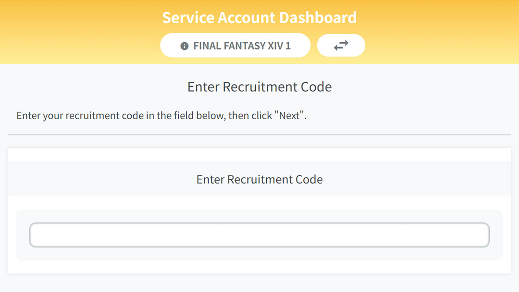Click the Service Account Dashboard title
519x292 pixels.
click(x=259, y=17)
